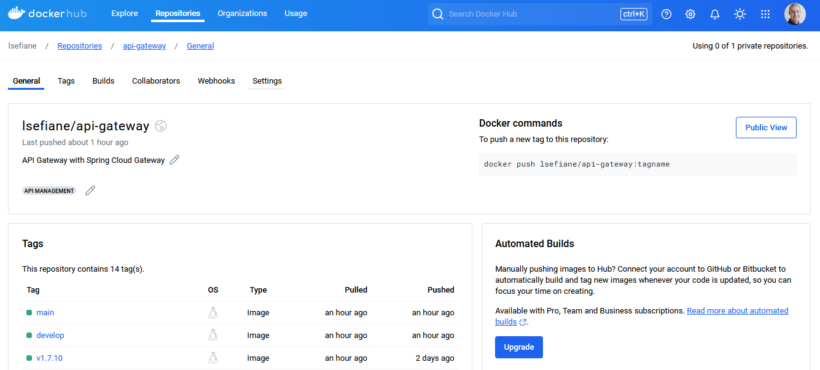This screenshot has width=820, height=370.
Task: Click 'This repository contains 14 tag(s).' text
Action: click(x=84, y=269)
